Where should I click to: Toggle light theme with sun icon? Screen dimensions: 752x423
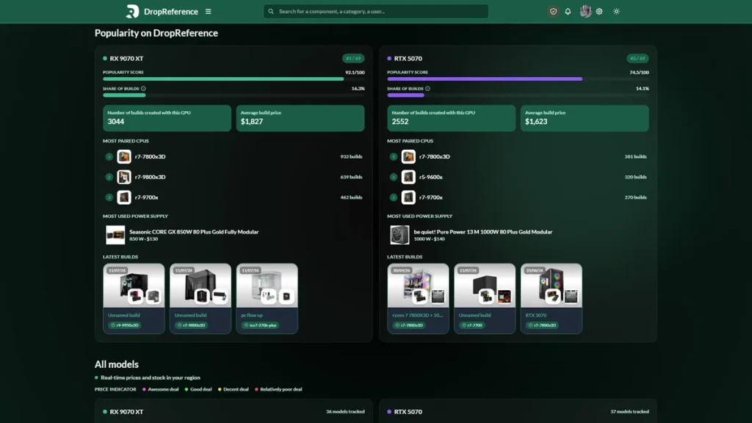[616, 12]
